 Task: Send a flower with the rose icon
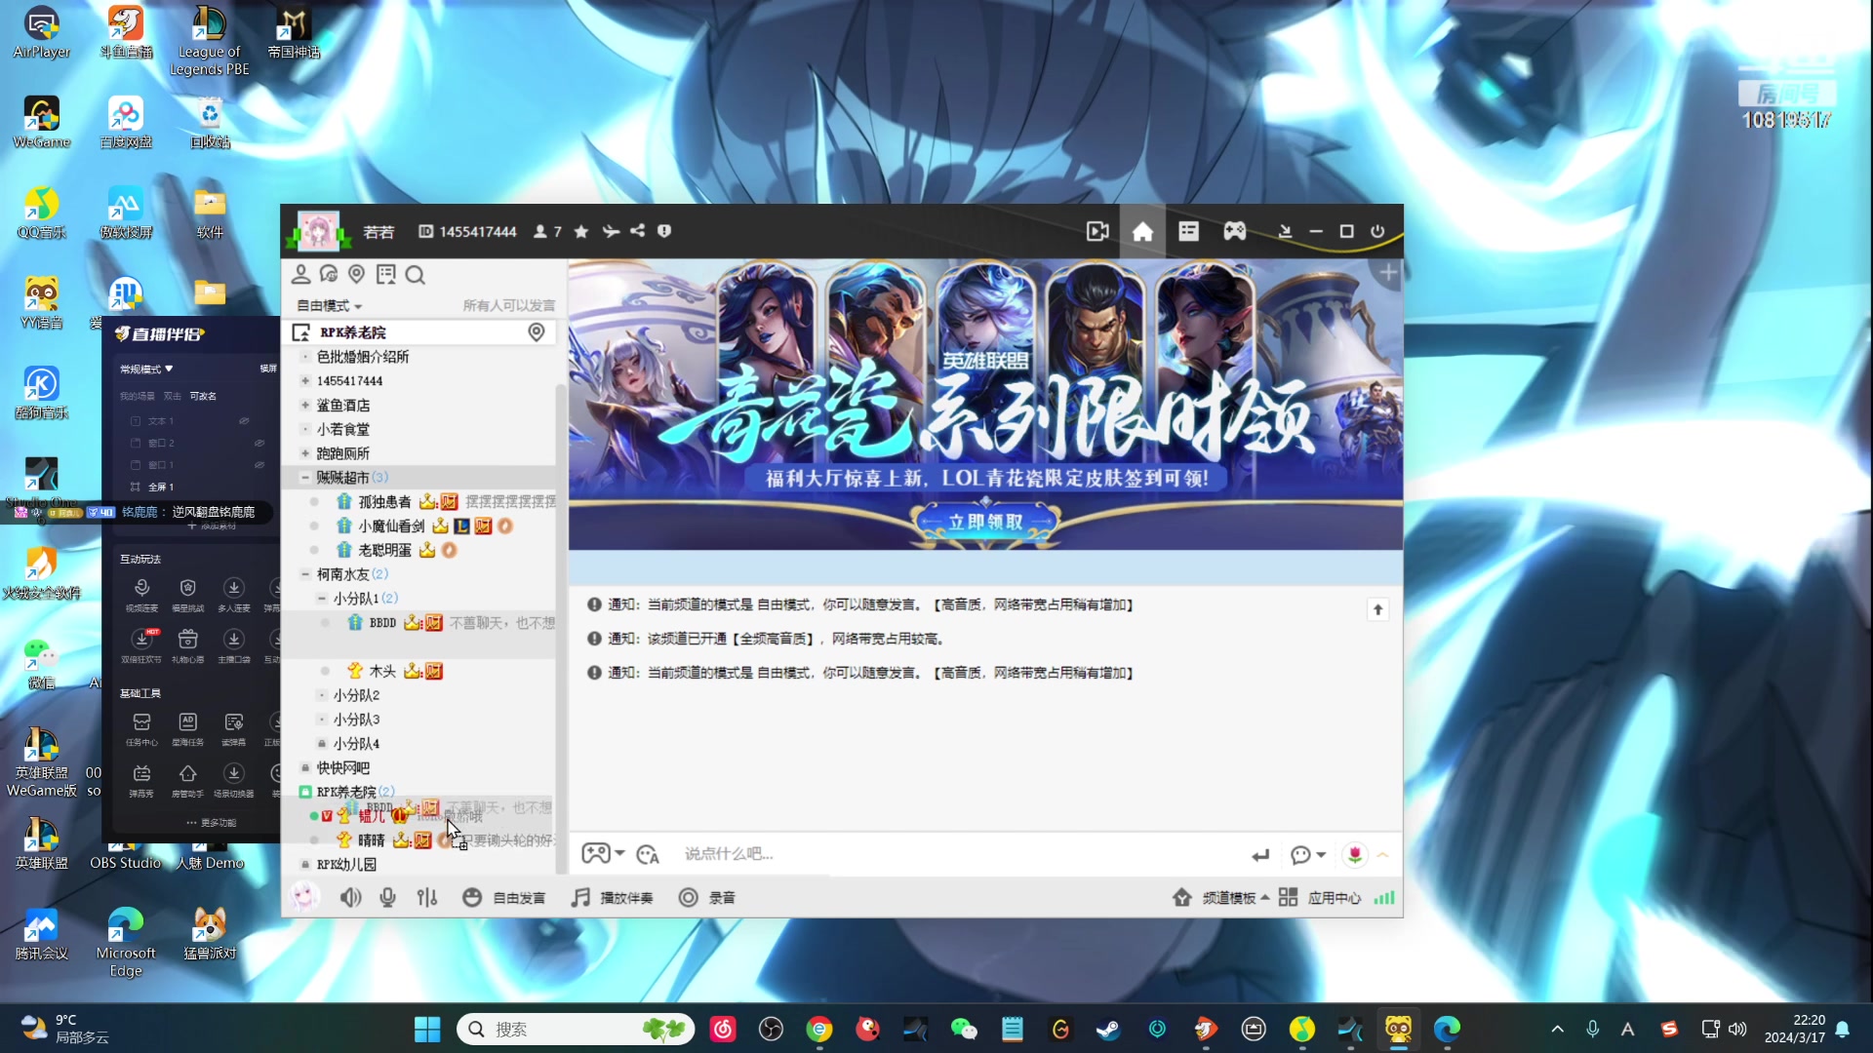[x=1355, y=855]
